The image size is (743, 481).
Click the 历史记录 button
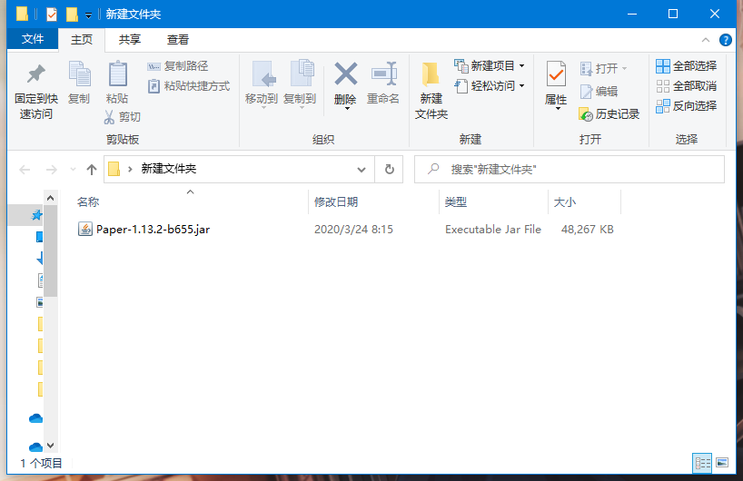point(609,114)
